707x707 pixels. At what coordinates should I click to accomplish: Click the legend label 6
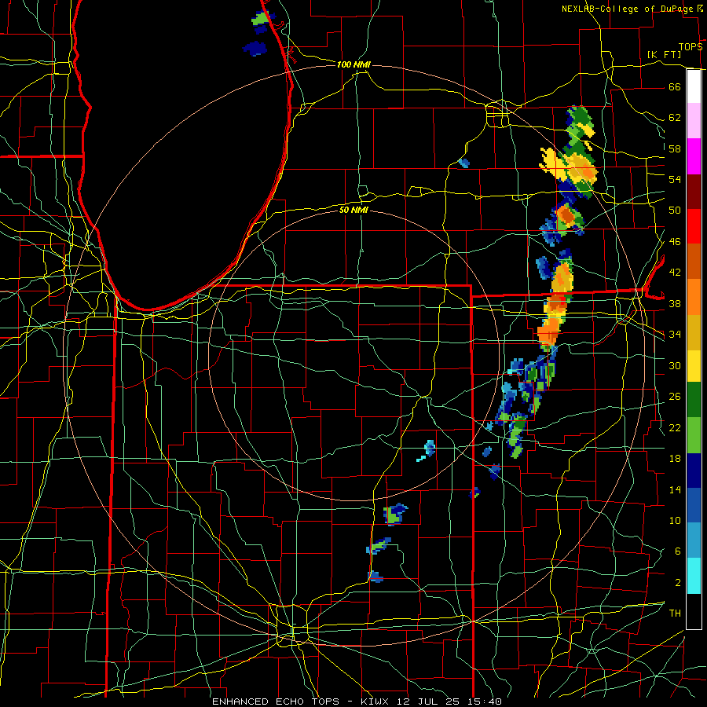coord(677,551)
